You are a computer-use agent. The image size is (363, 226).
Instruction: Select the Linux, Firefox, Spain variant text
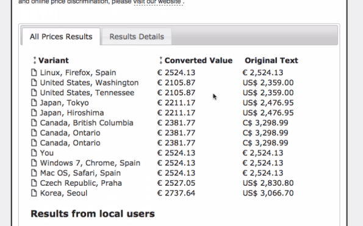click(78, 73)
